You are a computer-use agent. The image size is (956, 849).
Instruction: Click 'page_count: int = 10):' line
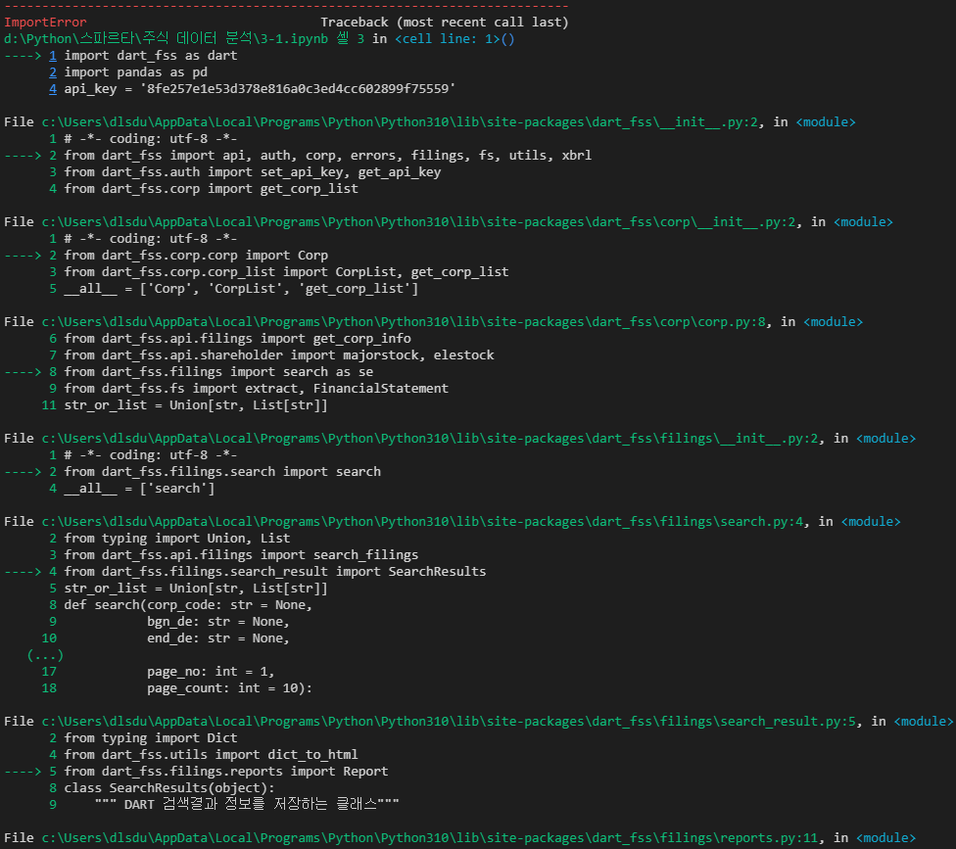point(229,688)
